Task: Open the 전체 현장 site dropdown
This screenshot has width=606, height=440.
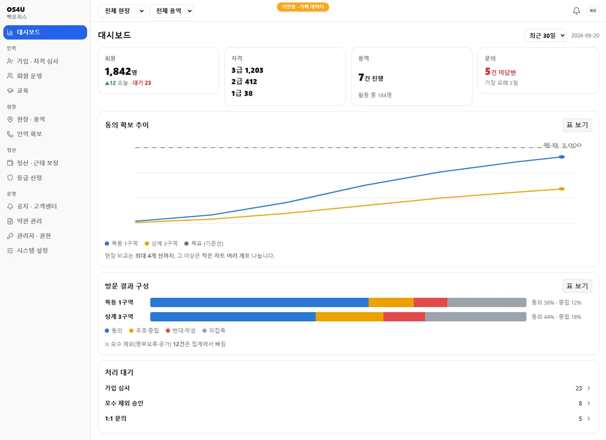Action: 121,11
